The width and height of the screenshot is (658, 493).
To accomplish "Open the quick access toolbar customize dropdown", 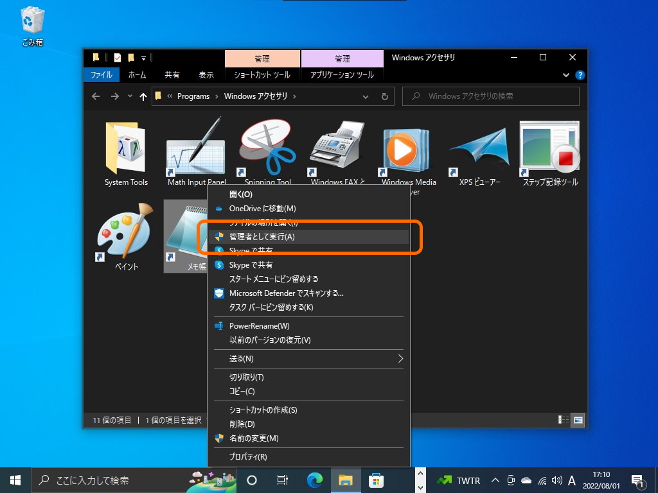I will (143, 58).
